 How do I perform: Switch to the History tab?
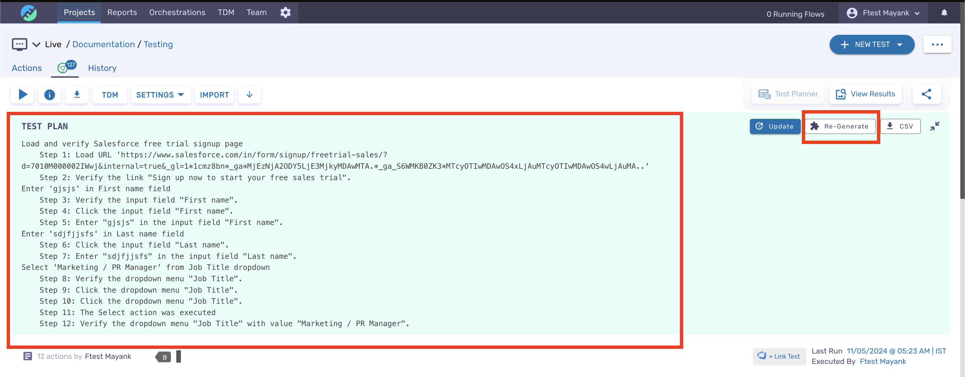coord(102,68)
